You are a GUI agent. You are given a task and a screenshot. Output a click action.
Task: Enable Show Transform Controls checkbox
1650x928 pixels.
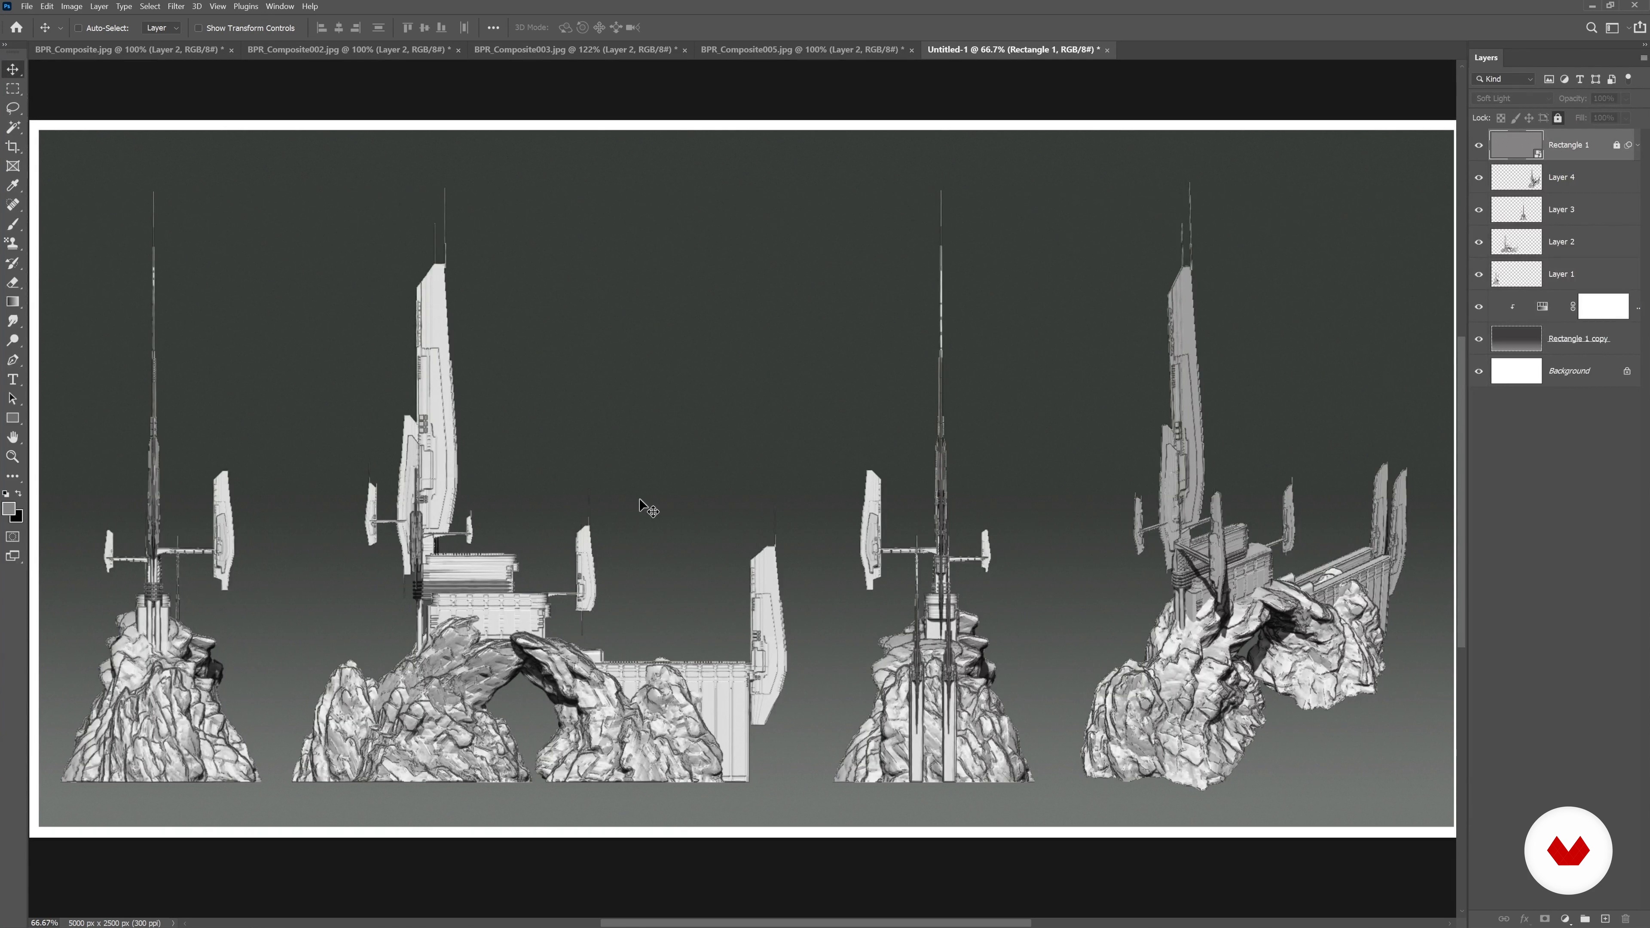click(199, 28)
